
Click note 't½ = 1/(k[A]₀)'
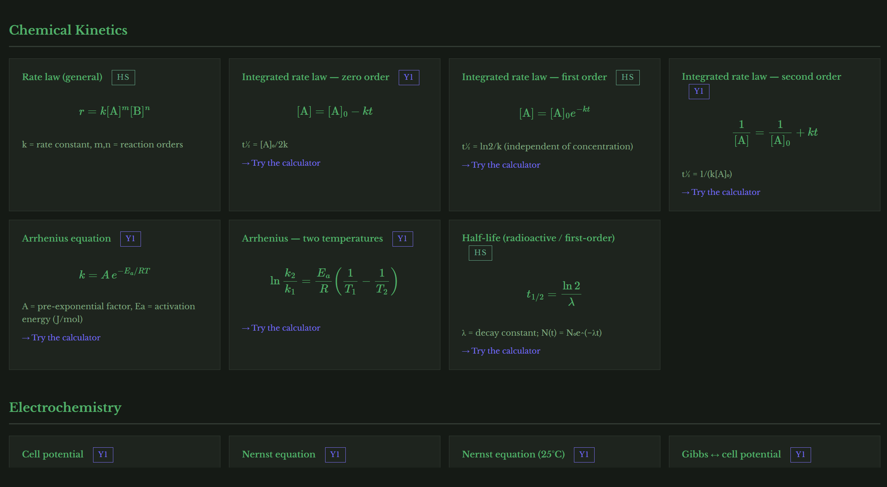coord(707,174)
